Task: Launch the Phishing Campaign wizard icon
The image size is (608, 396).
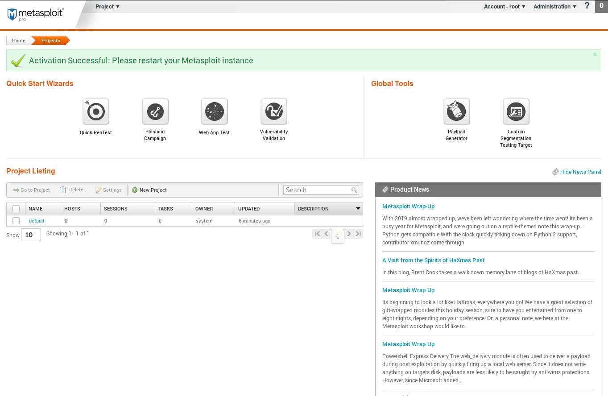Action: [x=155, y=111]
